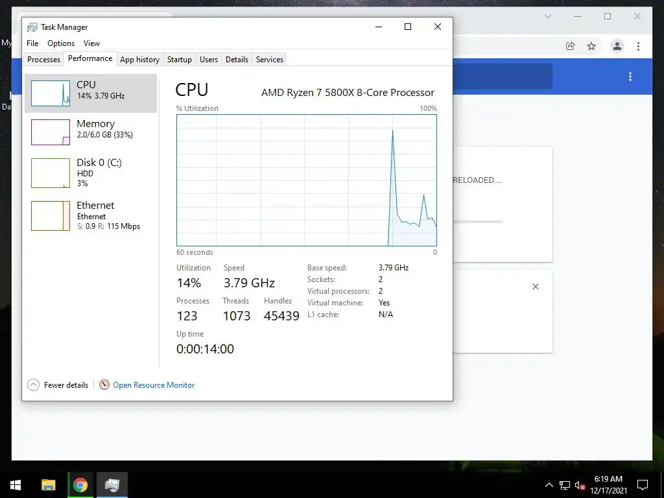Open the Startup tab

click(180, 59)
